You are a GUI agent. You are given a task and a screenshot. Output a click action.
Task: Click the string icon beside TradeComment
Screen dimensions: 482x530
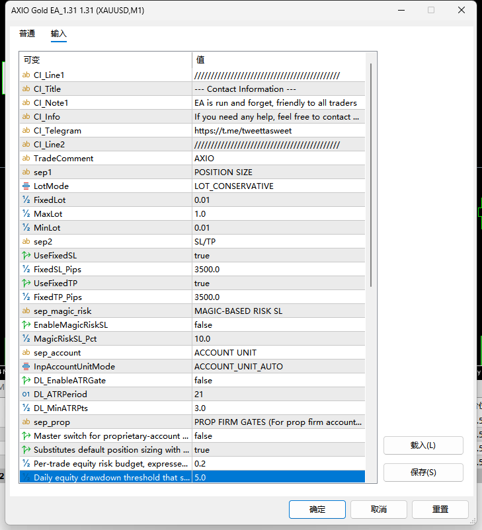point(26,158)
